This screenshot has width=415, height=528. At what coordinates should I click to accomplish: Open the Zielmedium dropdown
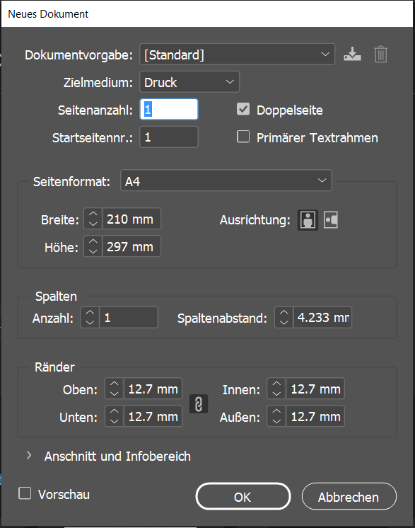click(x=189, y=82)
